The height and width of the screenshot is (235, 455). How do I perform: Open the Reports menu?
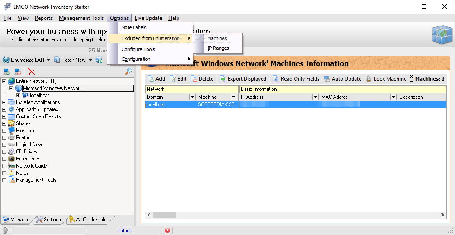44,18
